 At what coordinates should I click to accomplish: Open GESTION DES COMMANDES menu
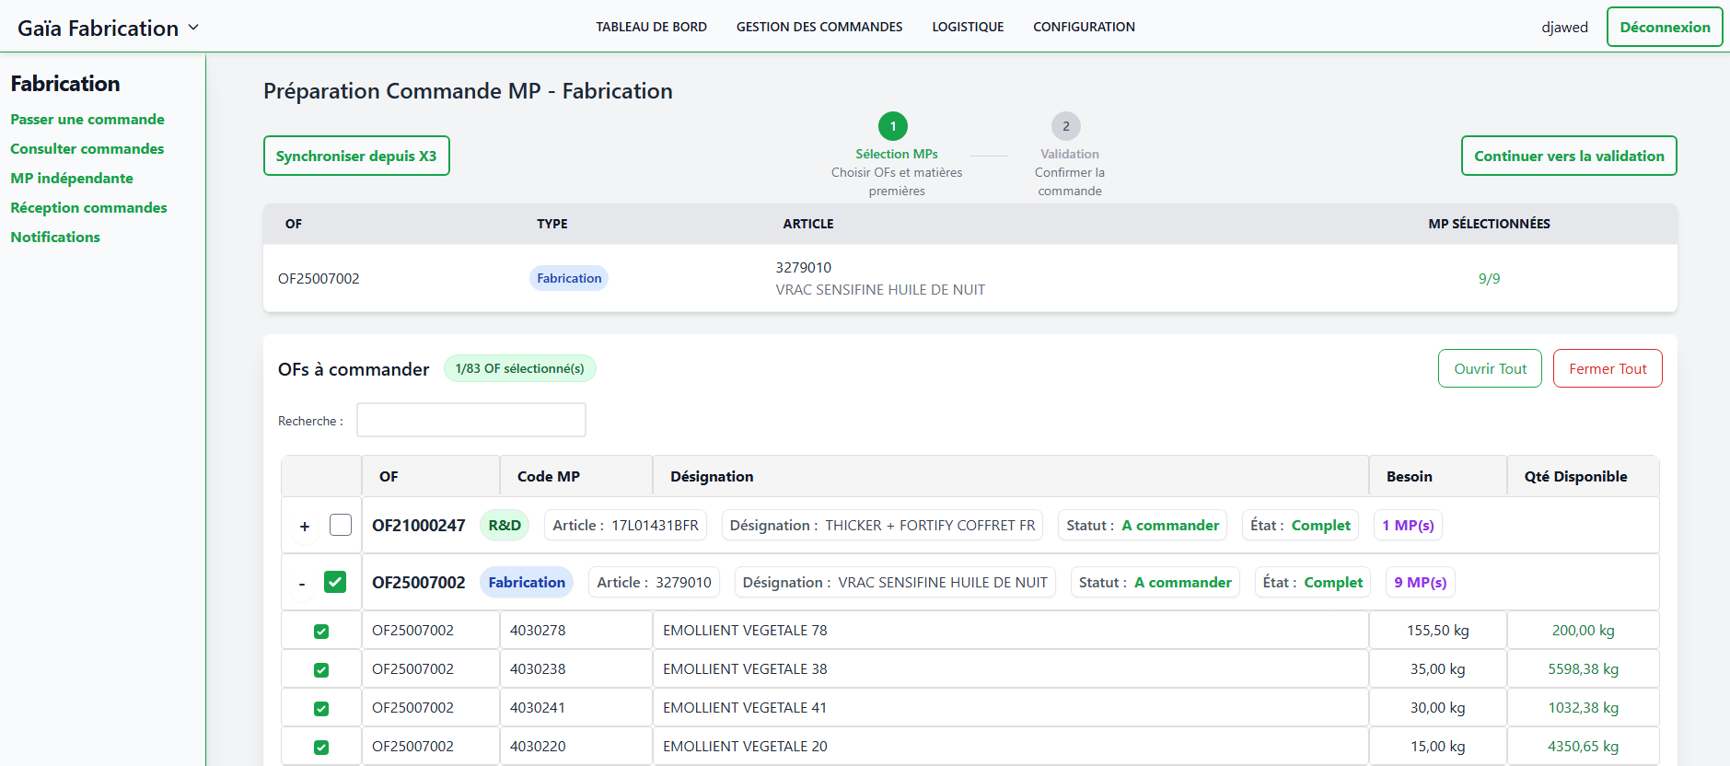[x=819, y=27]
